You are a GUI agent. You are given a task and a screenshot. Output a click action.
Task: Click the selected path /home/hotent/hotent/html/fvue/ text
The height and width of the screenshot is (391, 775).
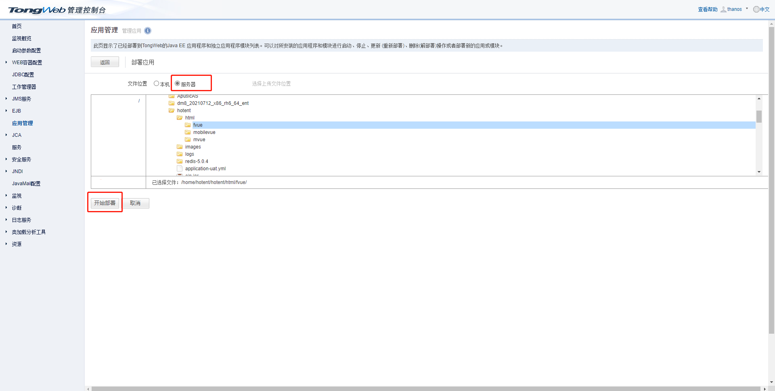214,182
